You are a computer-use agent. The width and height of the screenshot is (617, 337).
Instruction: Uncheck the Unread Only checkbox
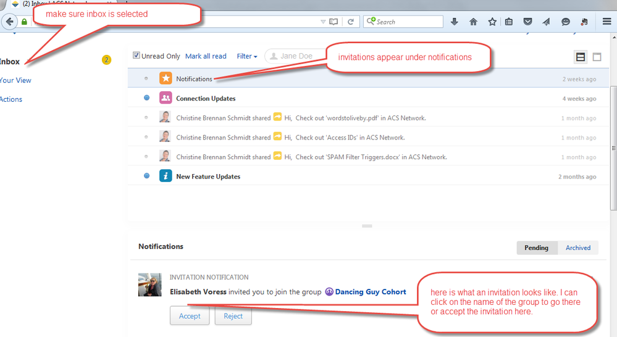(x=136, y=56)
